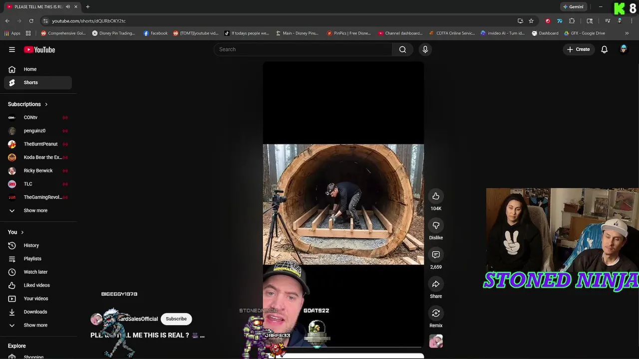Open the CONtv subscription
The width and height of the screenshot is (639, 359).
[x=38, y=118]
